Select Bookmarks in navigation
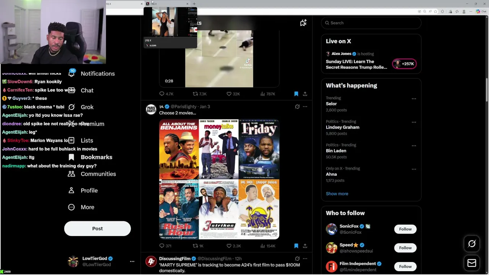The image size is (489, 275). click(96, 157)
